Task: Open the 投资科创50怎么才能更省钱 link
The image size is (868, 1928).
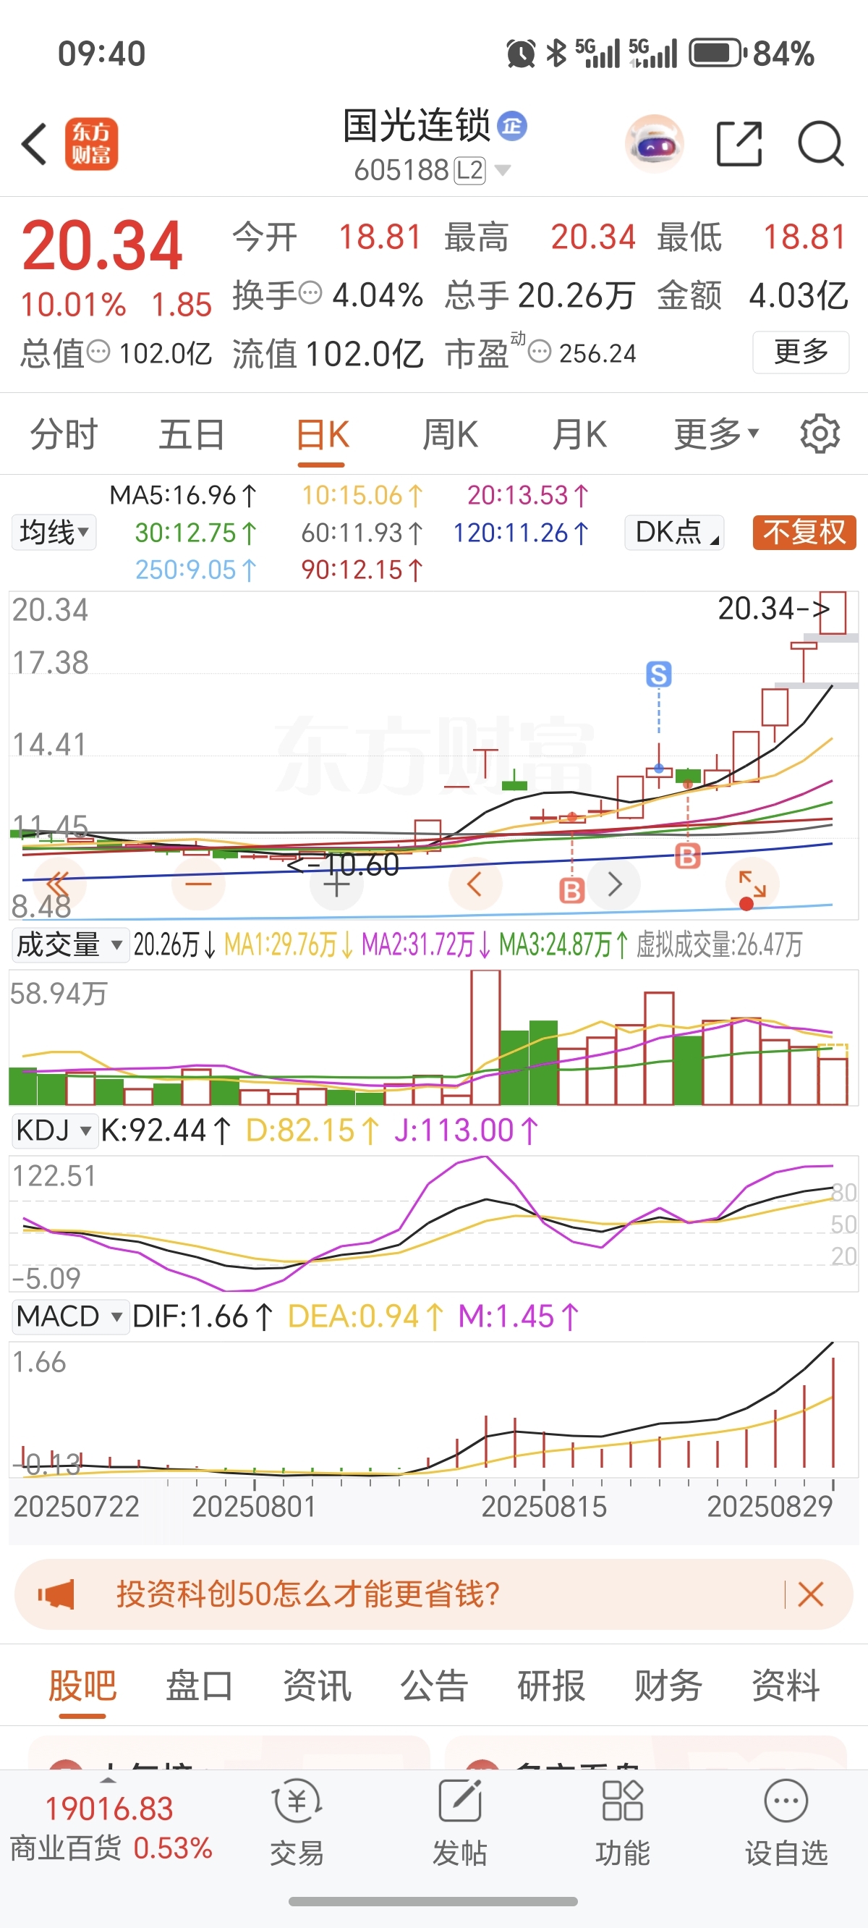Action: (308, 1595)
